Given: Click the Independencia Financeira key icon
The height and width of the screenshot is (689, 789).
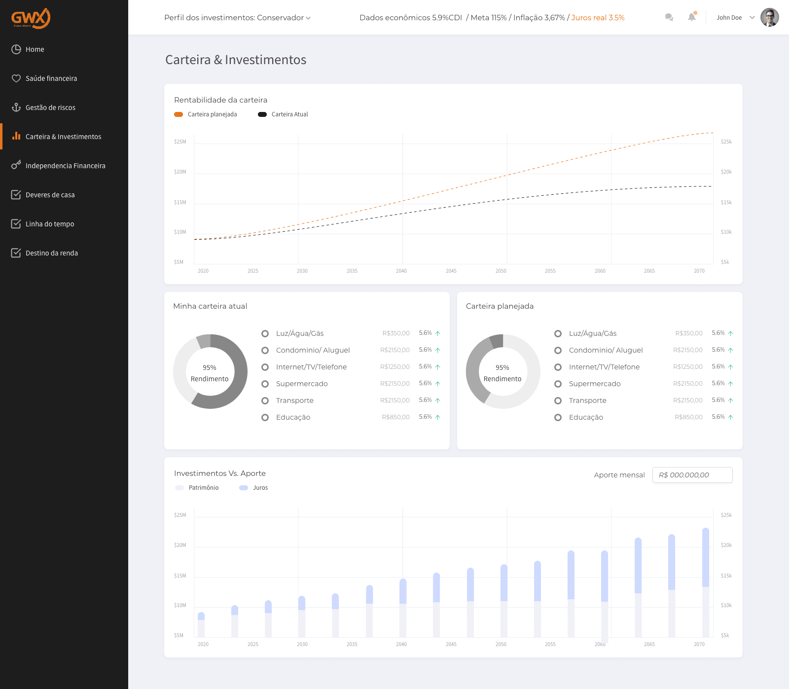Looking at the screenshot, I should click(16, 165).
